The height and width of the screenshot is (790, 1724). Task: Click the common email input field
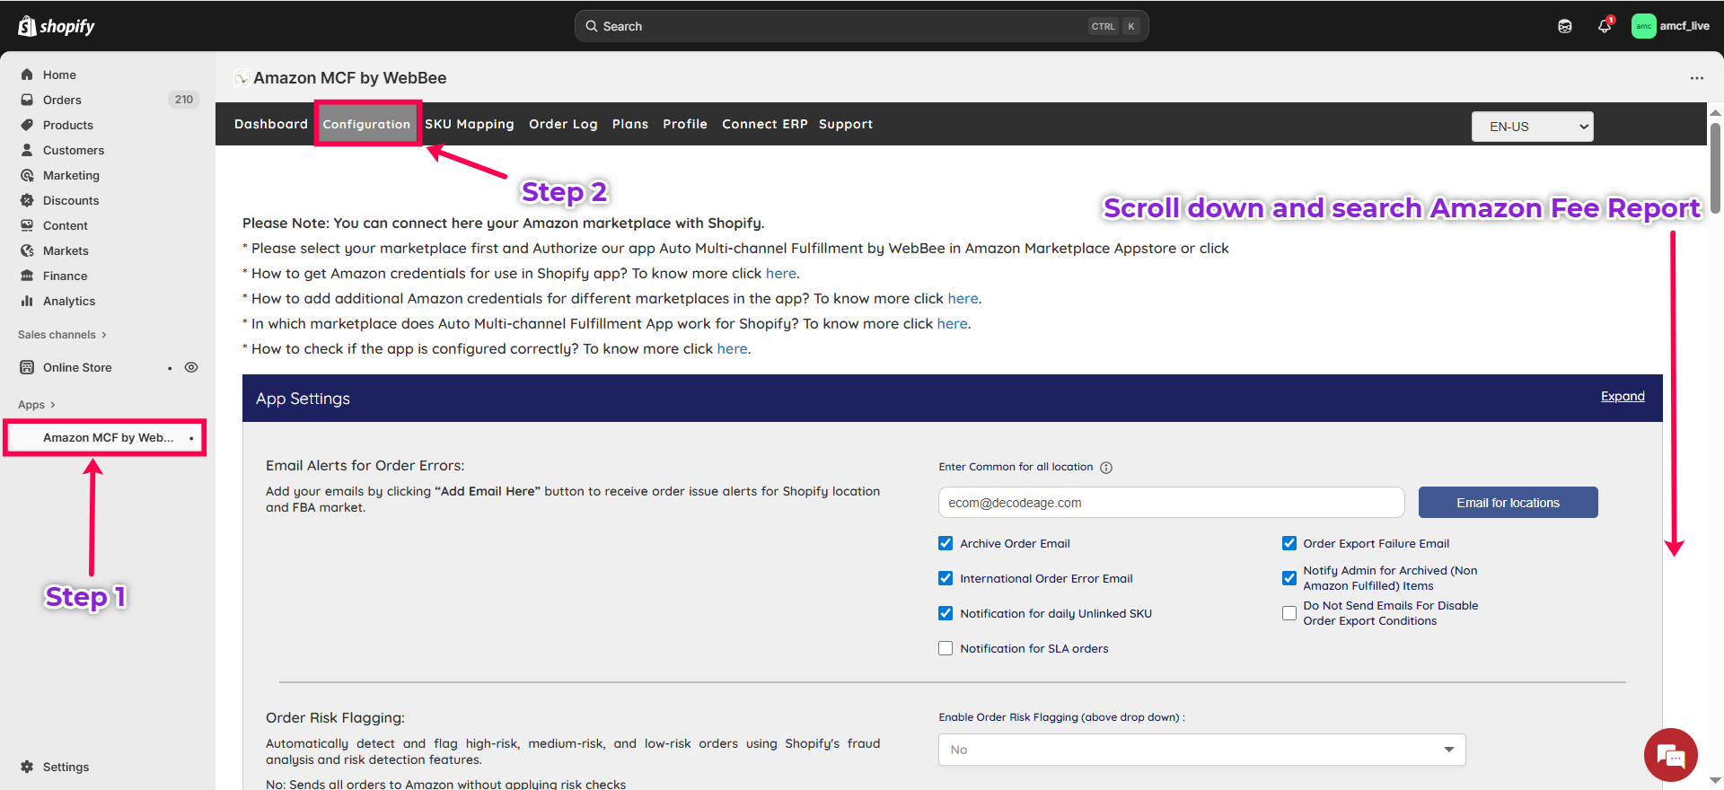click(x=1171, y=503)
